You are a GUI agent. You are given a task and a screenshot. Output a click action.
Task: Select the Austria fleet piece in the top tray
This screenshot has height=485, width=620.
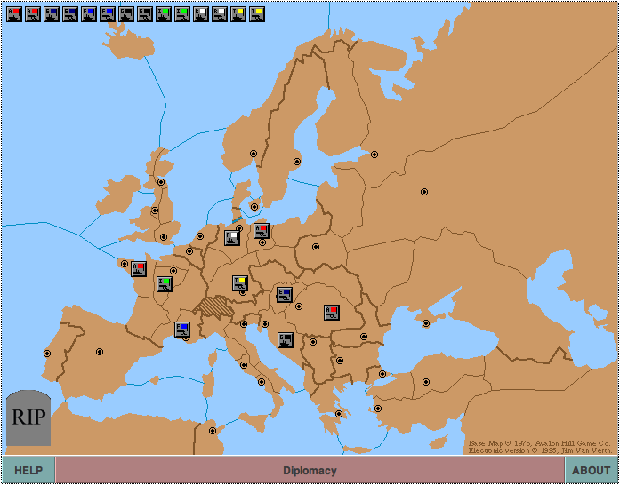click(14, 14)
